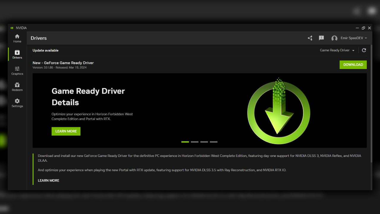Viewport: 380px width, 214px height.
Task: Select the first carousel indicator
Action: click(x=185, y=142)
